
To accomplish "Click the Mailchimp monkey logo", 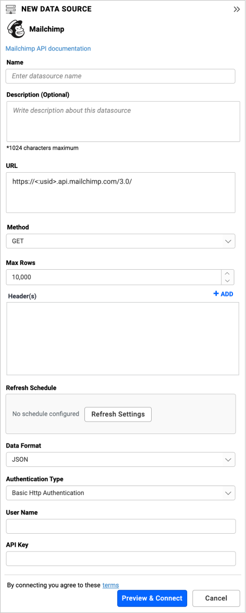I will [15, 29].
